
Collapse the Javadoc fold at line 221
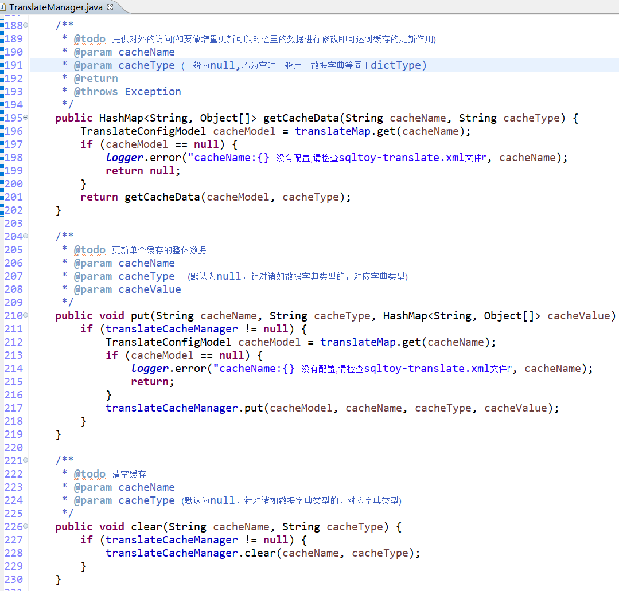tap(26, 460)
